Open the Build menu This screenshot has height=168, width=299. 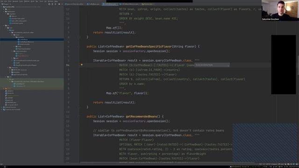point(33,1)
